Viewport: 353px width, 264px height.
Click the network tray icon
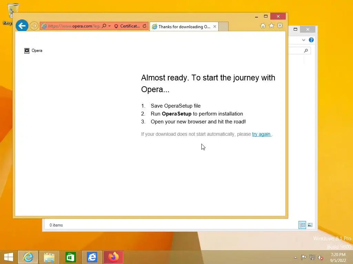(312, 257)
